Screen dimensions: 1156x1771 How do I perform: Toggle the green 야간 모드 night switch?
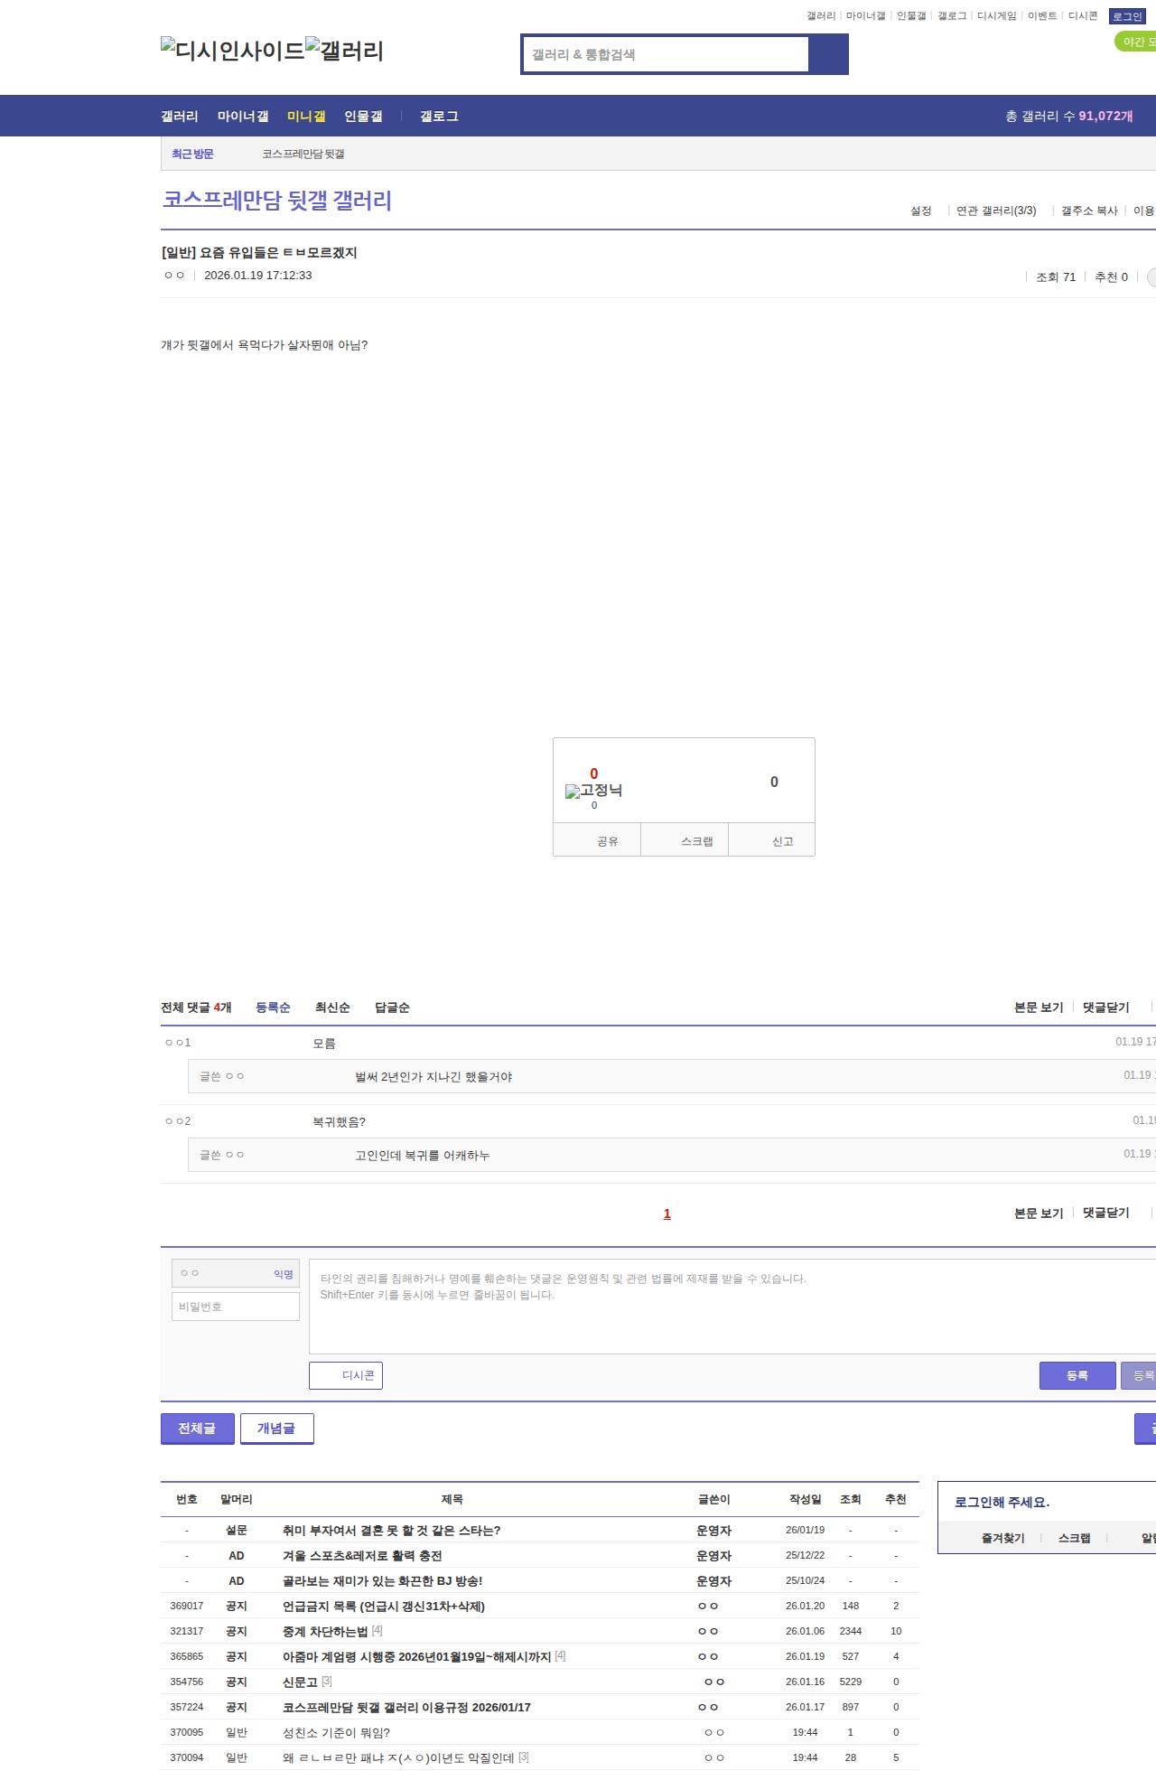pos(1135,42)
